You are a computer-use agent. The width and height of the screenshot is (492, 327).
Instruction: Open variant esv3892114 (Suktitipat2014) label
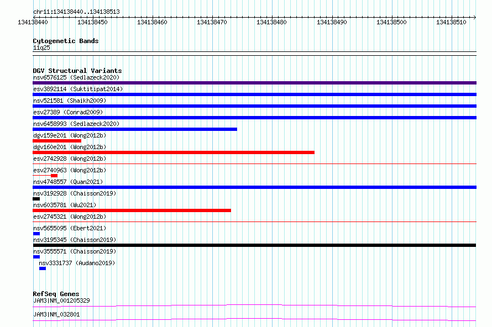(78, 89)
